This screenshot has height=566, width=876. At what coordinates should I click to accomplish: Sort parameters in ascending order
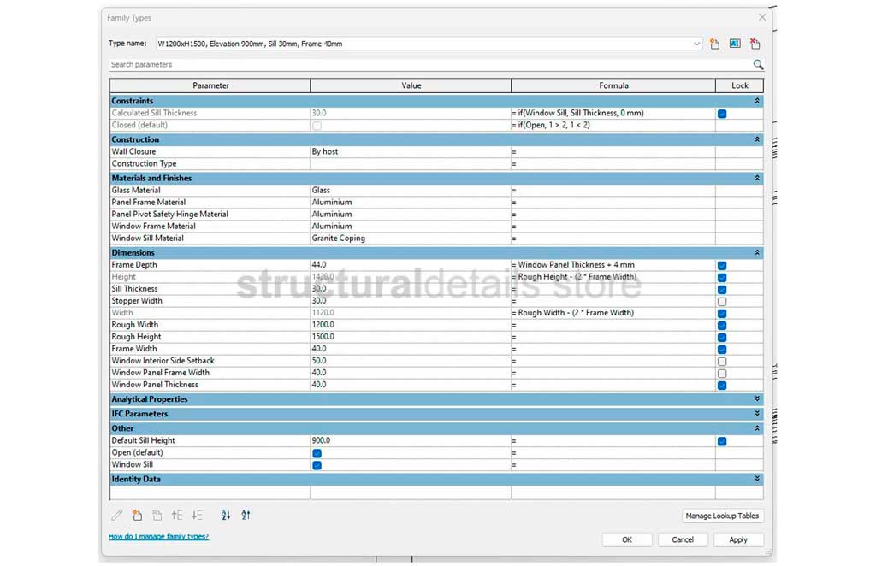click(226, 516)
